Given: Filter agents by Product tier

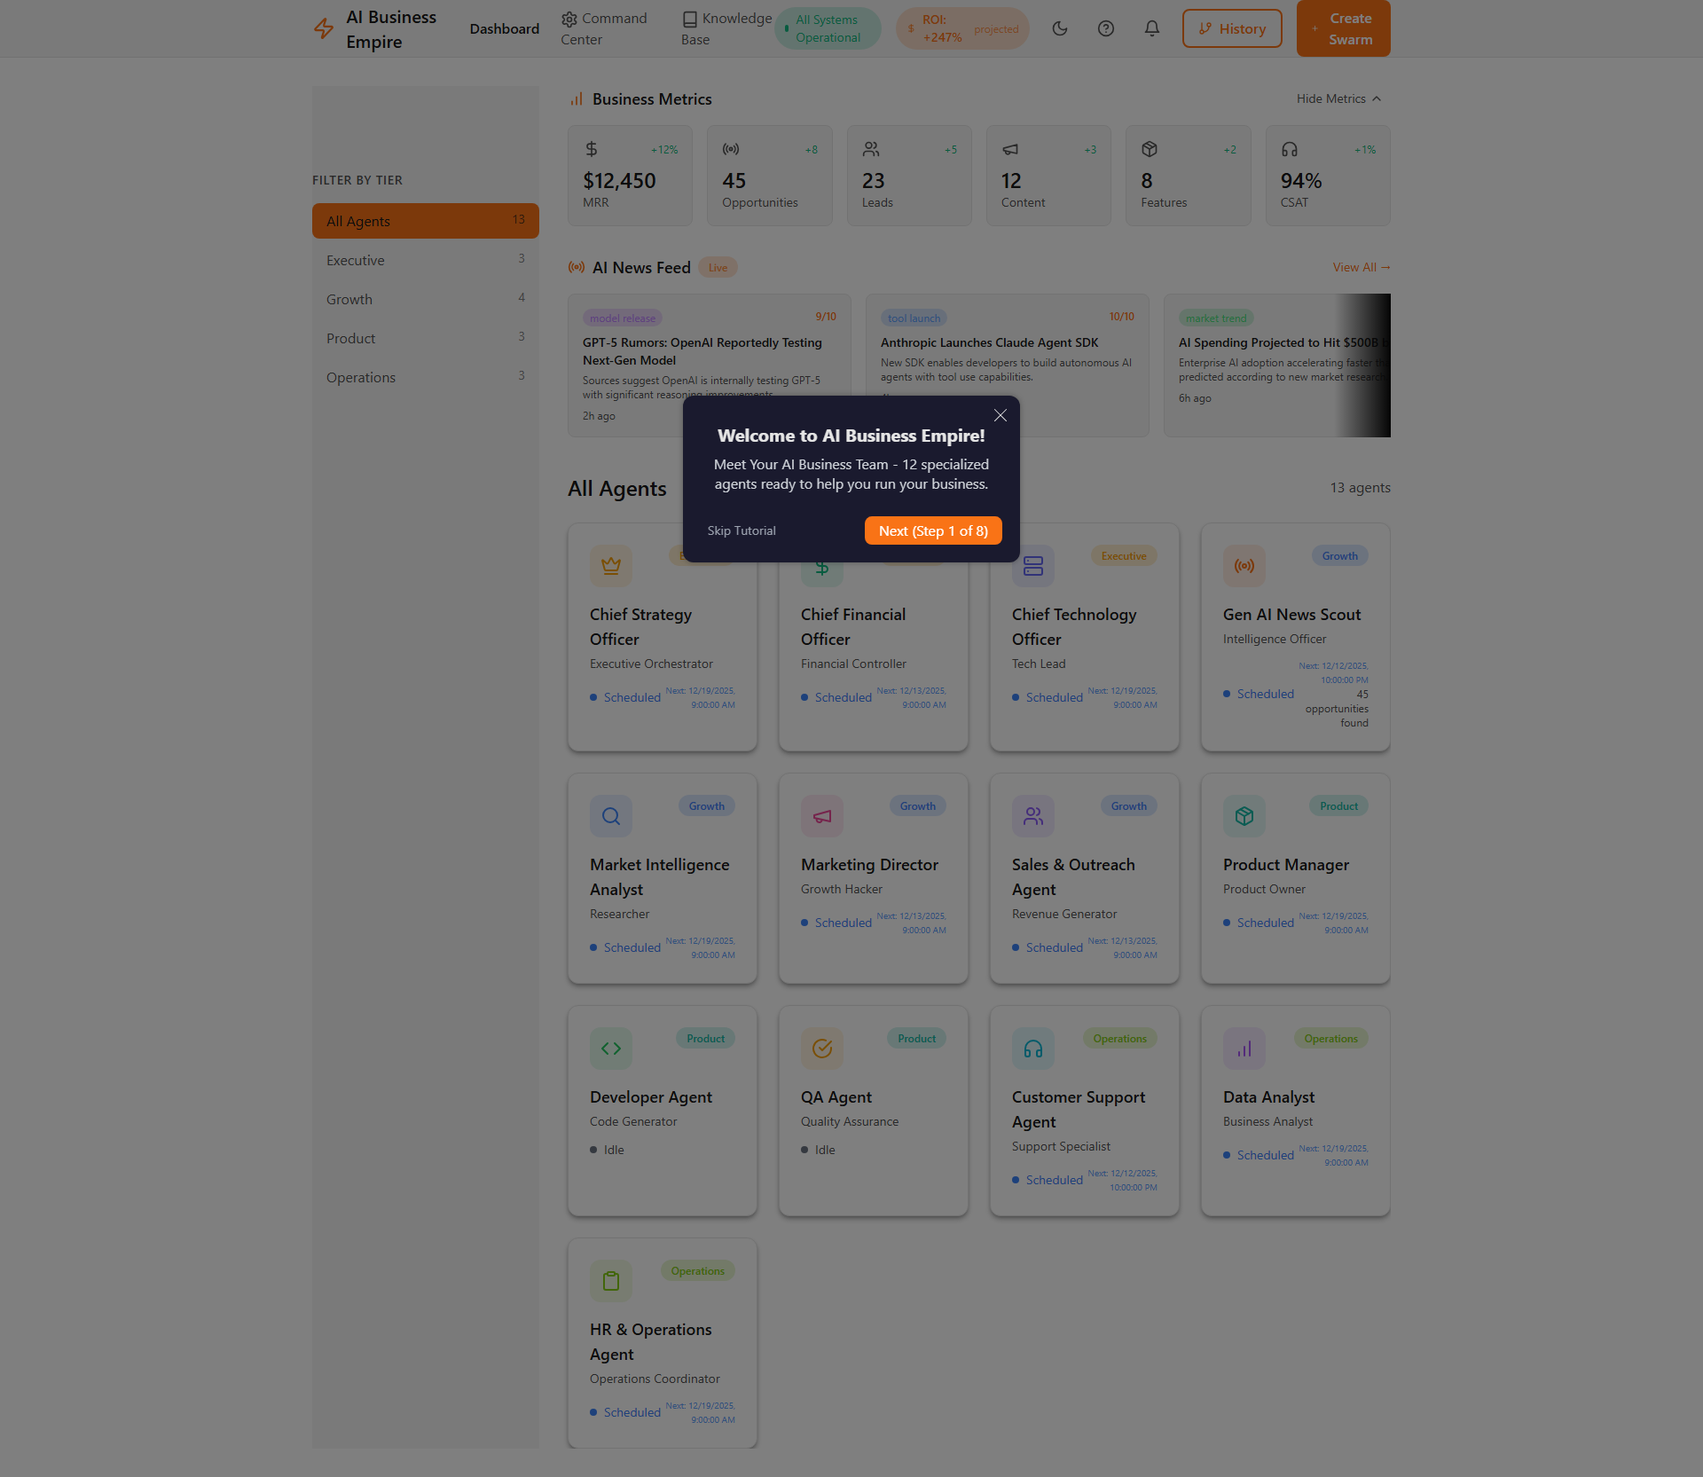Looking at the screenshot, I should pyautogui.click(x=426, y=338).
